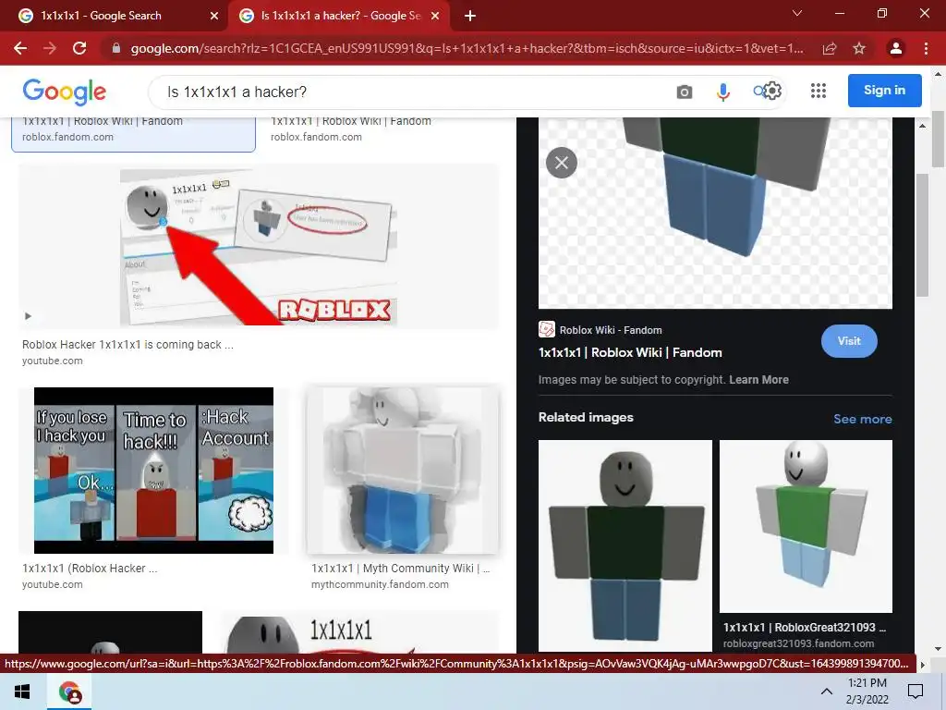Open the dark-green shirt related image
Viewport: 946px width, 710px height.
[625, 545]
